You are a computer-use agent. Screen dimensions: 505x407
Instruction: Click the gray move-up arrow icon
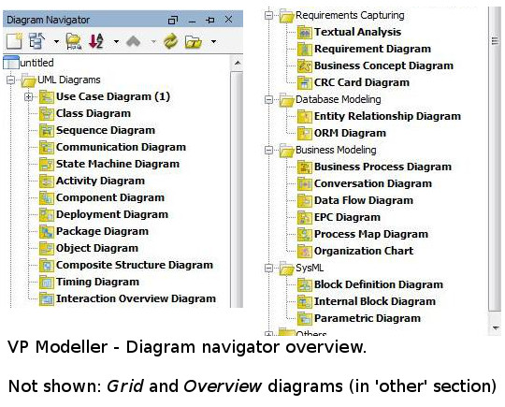click(x=134, y=41)
